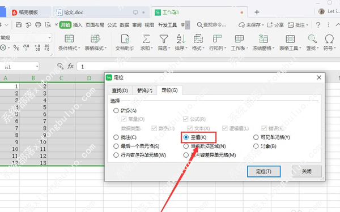The image size is (340, 212).
Task: Click the Find (查找) magnifier icon
Action: pos(312,39)
